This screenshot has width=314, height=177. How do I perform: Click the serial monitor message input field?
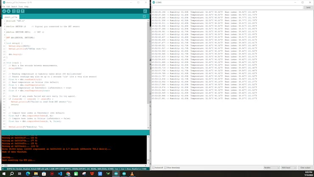tap(227, 8)
